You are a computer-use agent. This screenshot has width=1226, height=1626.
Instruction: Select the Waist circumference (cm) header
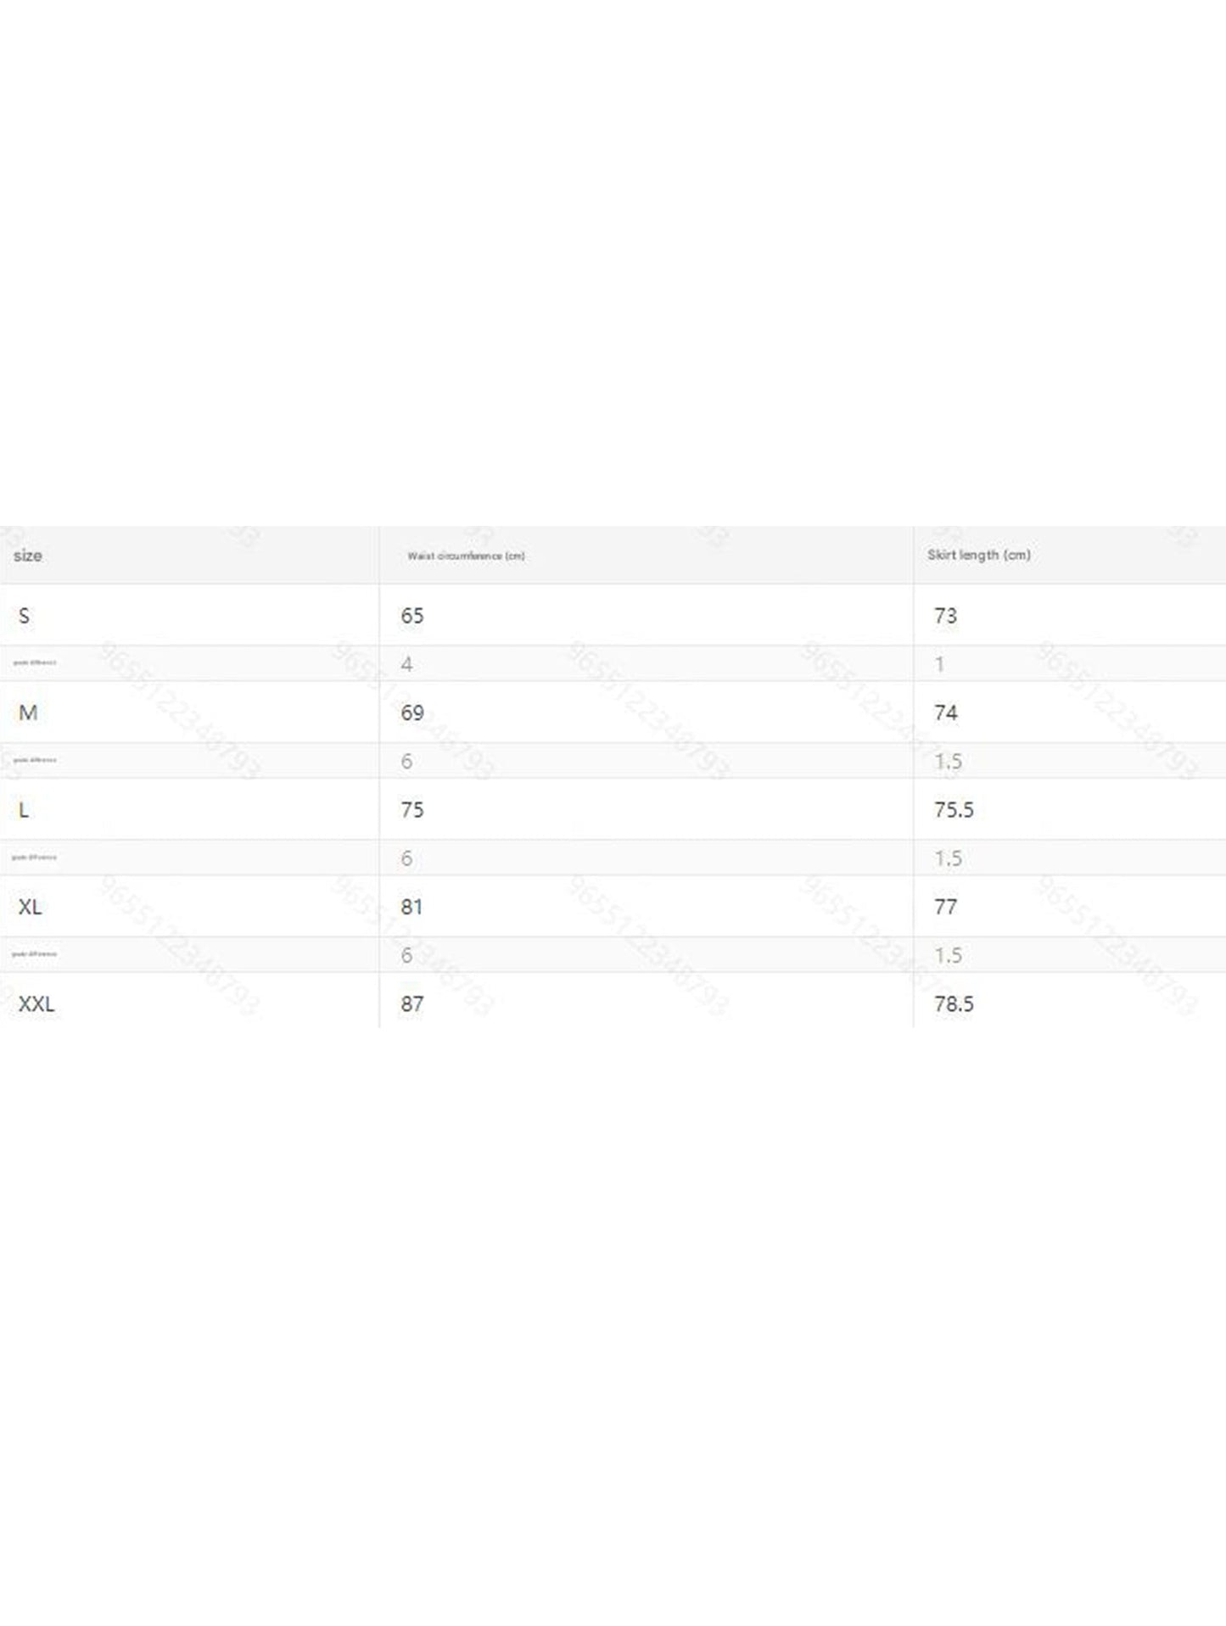coord(466,556)
